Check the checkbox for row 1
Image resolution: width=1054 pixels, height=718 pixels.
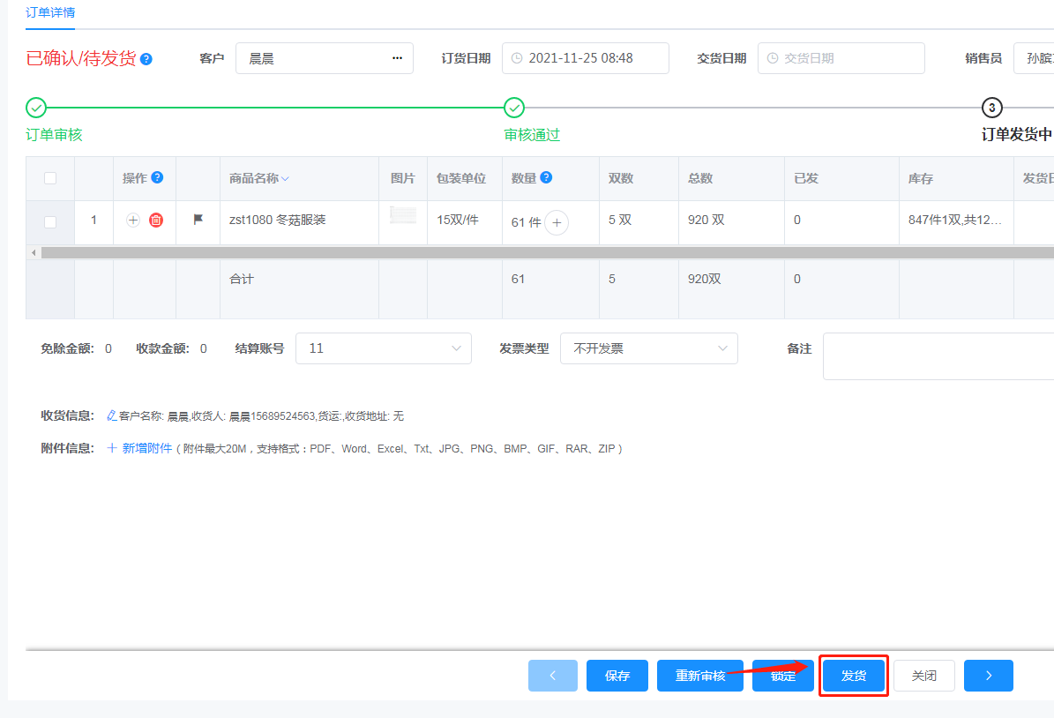50,221
